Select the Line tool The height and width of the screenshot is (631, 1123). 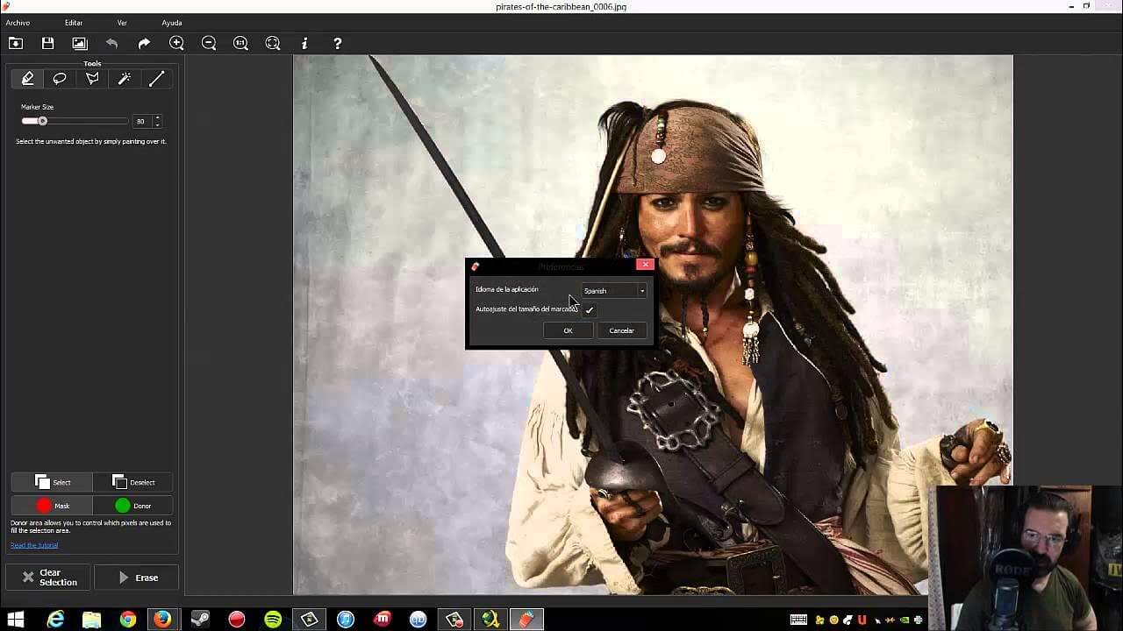(x=156, y=79)
